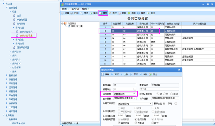Open the 操作(O) menu
The height and width of the screenshot is (126, 215).
[x=75, y=9]
